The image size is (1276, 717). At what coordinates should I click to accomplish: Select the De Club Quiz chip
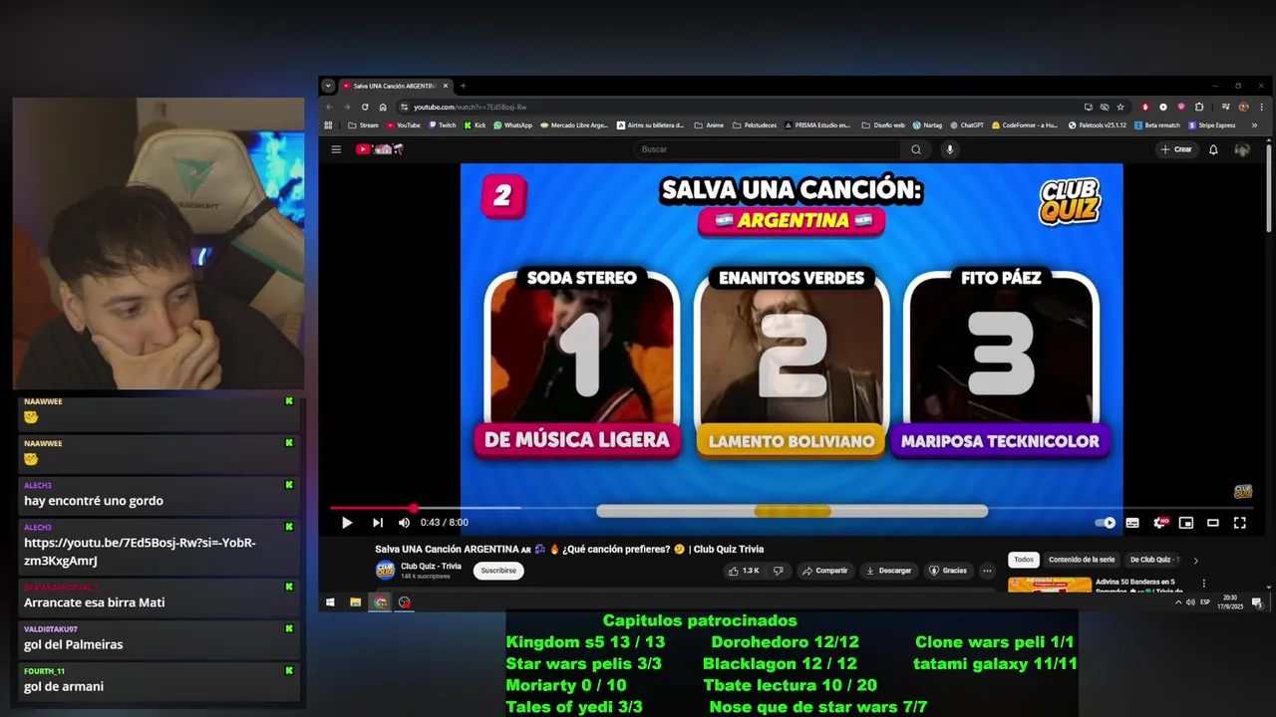[1153, 560]
